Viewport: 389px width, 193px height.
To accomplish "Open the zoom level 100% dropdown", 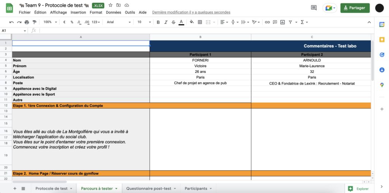I will click(x=49, y=22).
